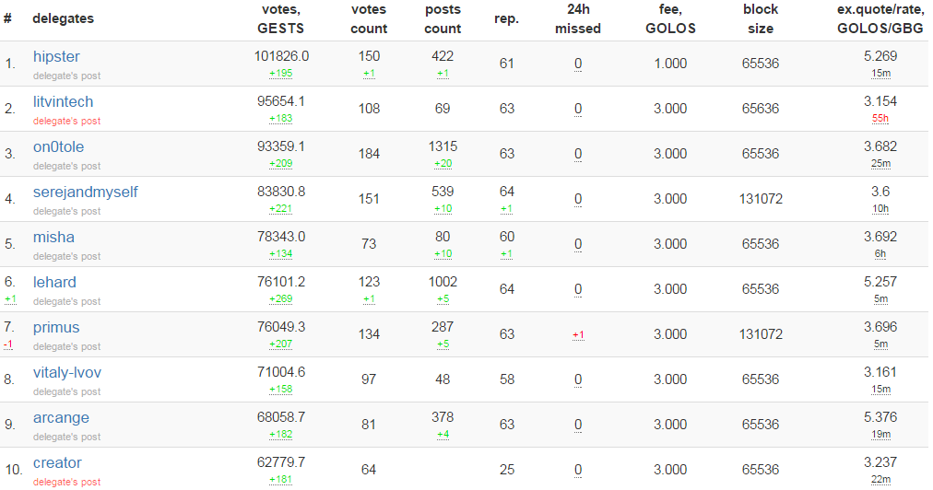View delegate's post under creator
The width and height of the screenshot is (933, 490).
pyautogui.click(x=66, y=482)
